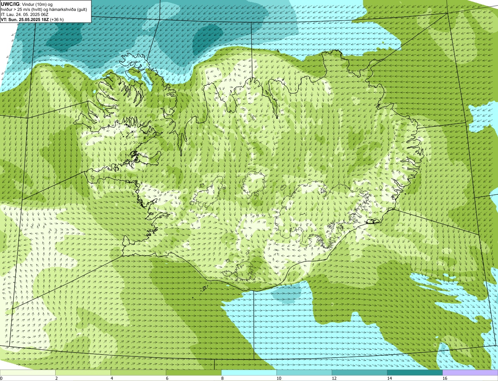Click the legend scale label "8"
Image resolution: width=498 pixels, height=381 pixels.
point(222,378)
